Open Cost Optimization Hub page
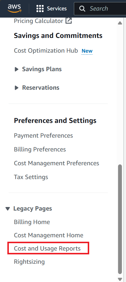Viewport: 126px width, 282px height. tap(46, 51)
